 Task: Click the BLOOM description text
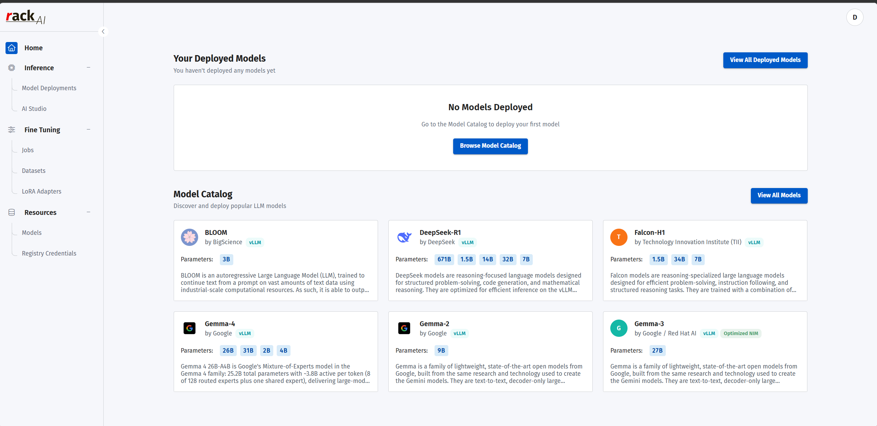(275, 283)
